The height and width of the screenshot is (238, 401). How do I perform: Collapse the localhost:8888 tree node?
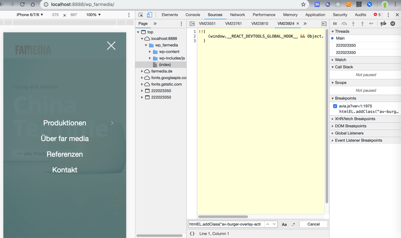142,39
